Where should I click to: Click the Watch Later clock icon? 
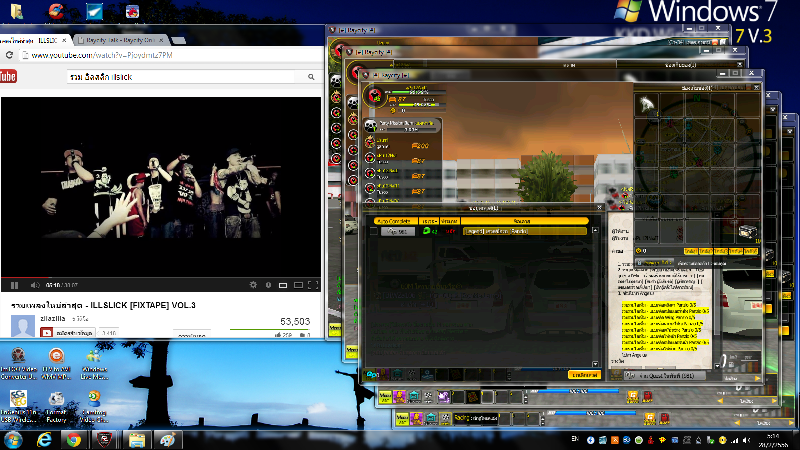pyautogui.click(x=268, y=285)
